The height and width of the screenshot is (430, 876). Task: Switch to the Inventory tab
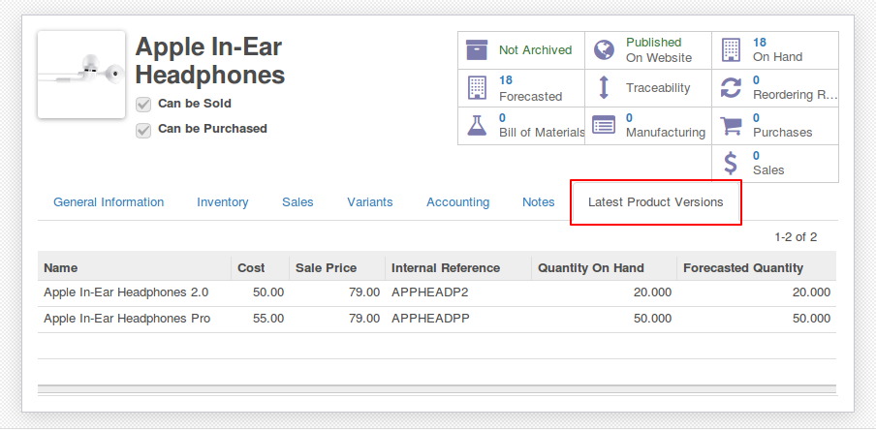tap(222, 202)
